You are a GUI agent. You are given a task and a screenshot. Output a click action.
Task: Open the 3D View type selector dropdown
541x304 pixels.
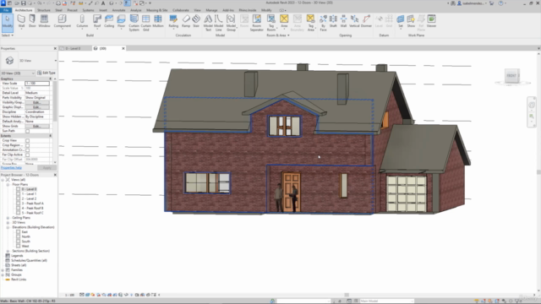pyautogui.click(x=56, y=61)
